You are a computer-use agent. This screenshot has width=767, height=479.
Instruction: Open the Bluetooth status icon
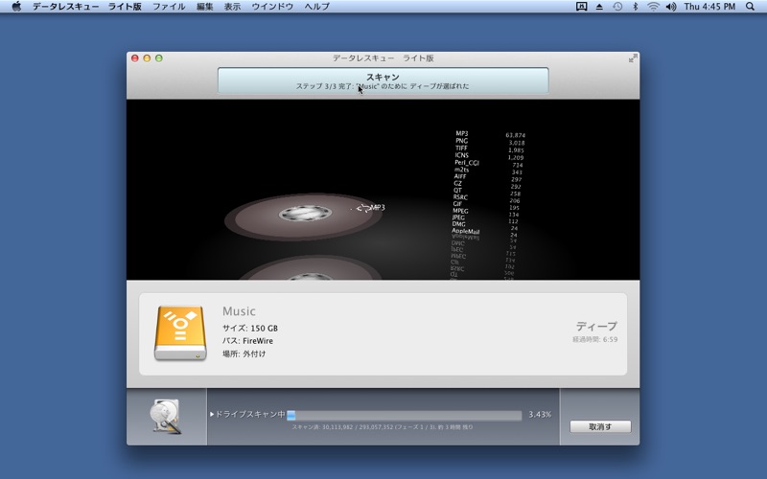pos(636,7)
